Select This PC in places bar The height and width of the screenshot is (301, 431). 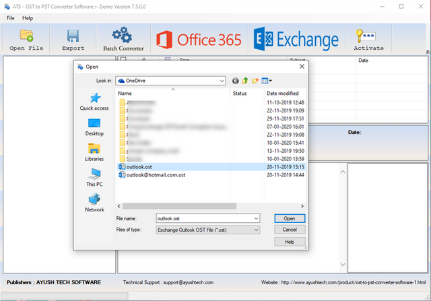[94, 178]
